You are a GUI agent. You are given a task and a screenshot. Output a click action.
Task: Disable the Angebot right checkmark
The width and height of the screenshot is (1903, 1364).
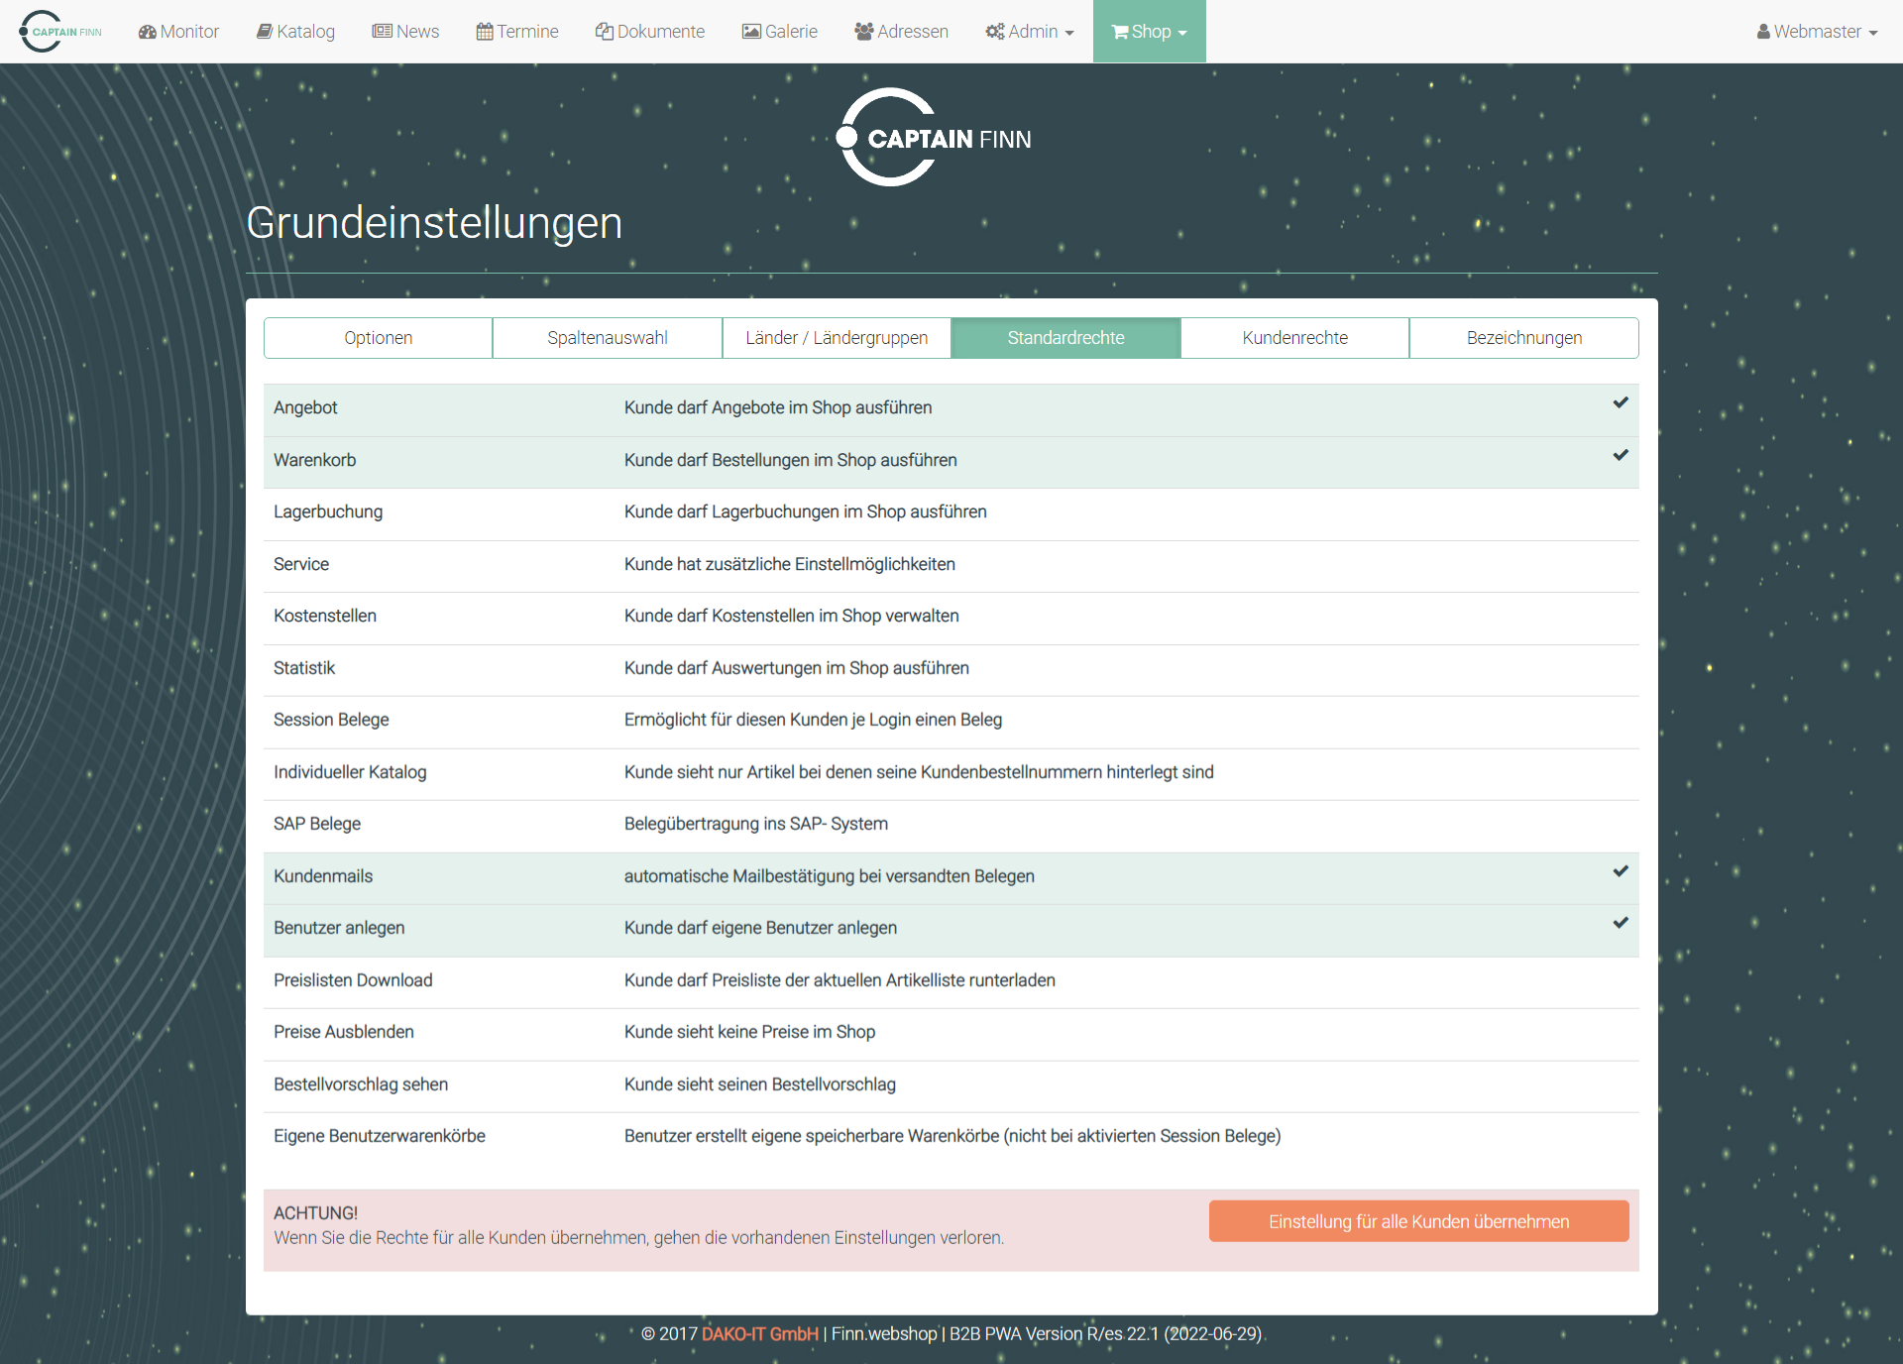pyautogui.click(x=1620, y=403)
